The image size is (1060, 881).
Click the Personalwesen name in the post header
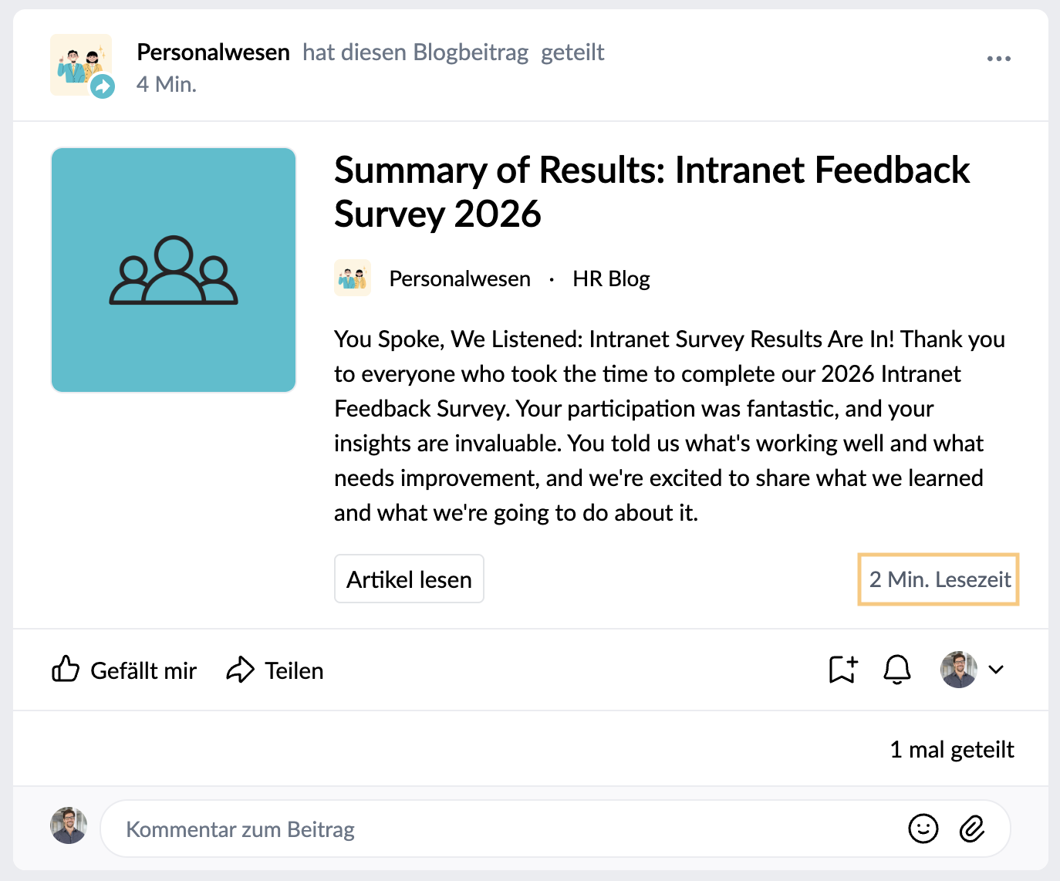(213, 52)
